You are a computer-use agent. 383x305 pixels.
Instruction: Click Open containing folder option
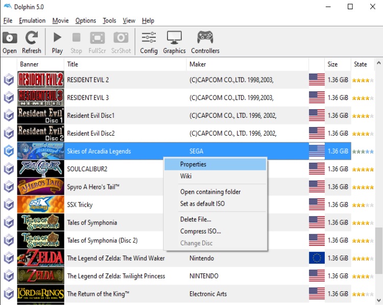click(210, 192)
